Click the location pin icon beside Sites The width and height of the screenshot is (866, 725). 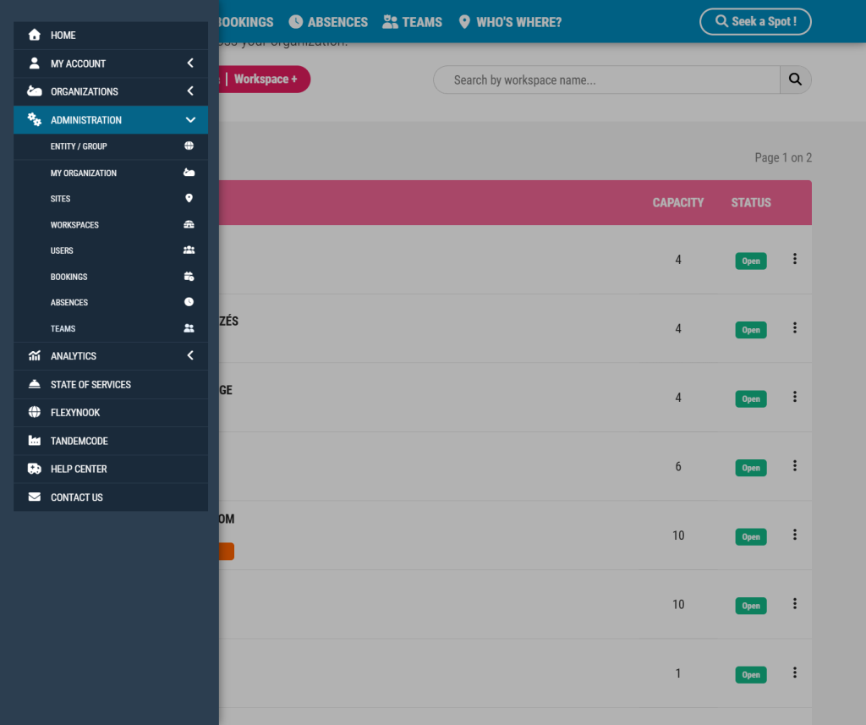click(189, 198)
